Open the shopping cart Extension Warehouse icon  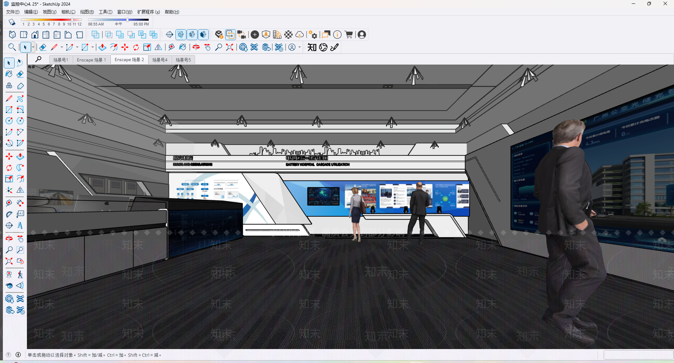(x=349, y=34)
